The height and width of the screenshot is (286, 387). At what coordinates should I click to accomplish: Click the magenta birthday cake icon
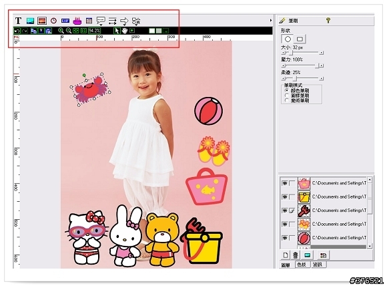[x=77, y=21]
